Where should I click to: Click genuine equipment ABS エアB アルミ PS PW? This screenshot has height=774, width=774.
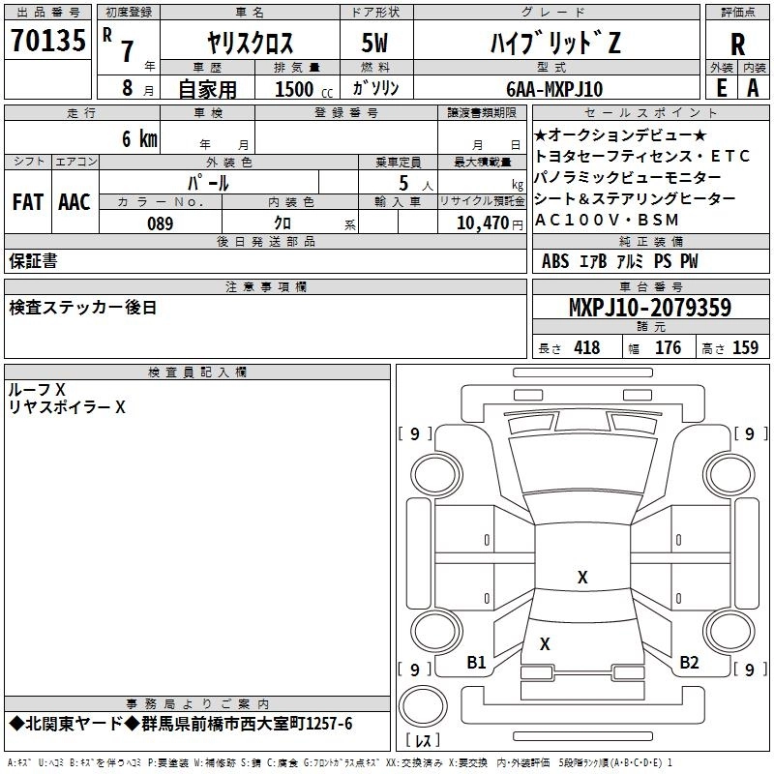click(620, 261)
